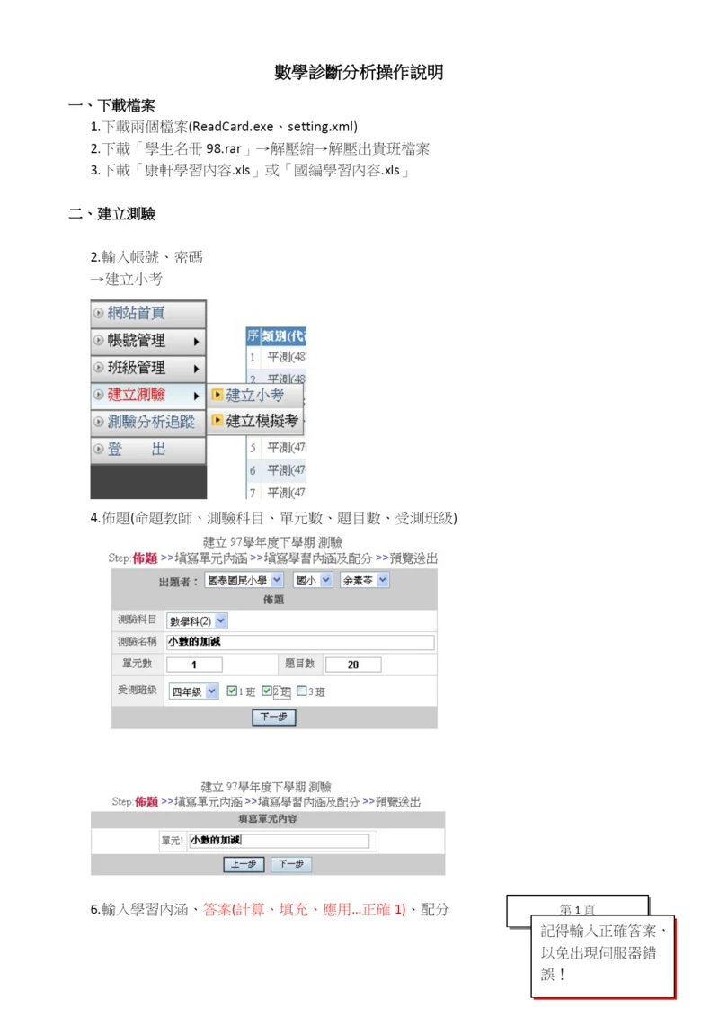
Task: Uncheck the 2 班 checkbox
Action: click(x=266, y=691)
